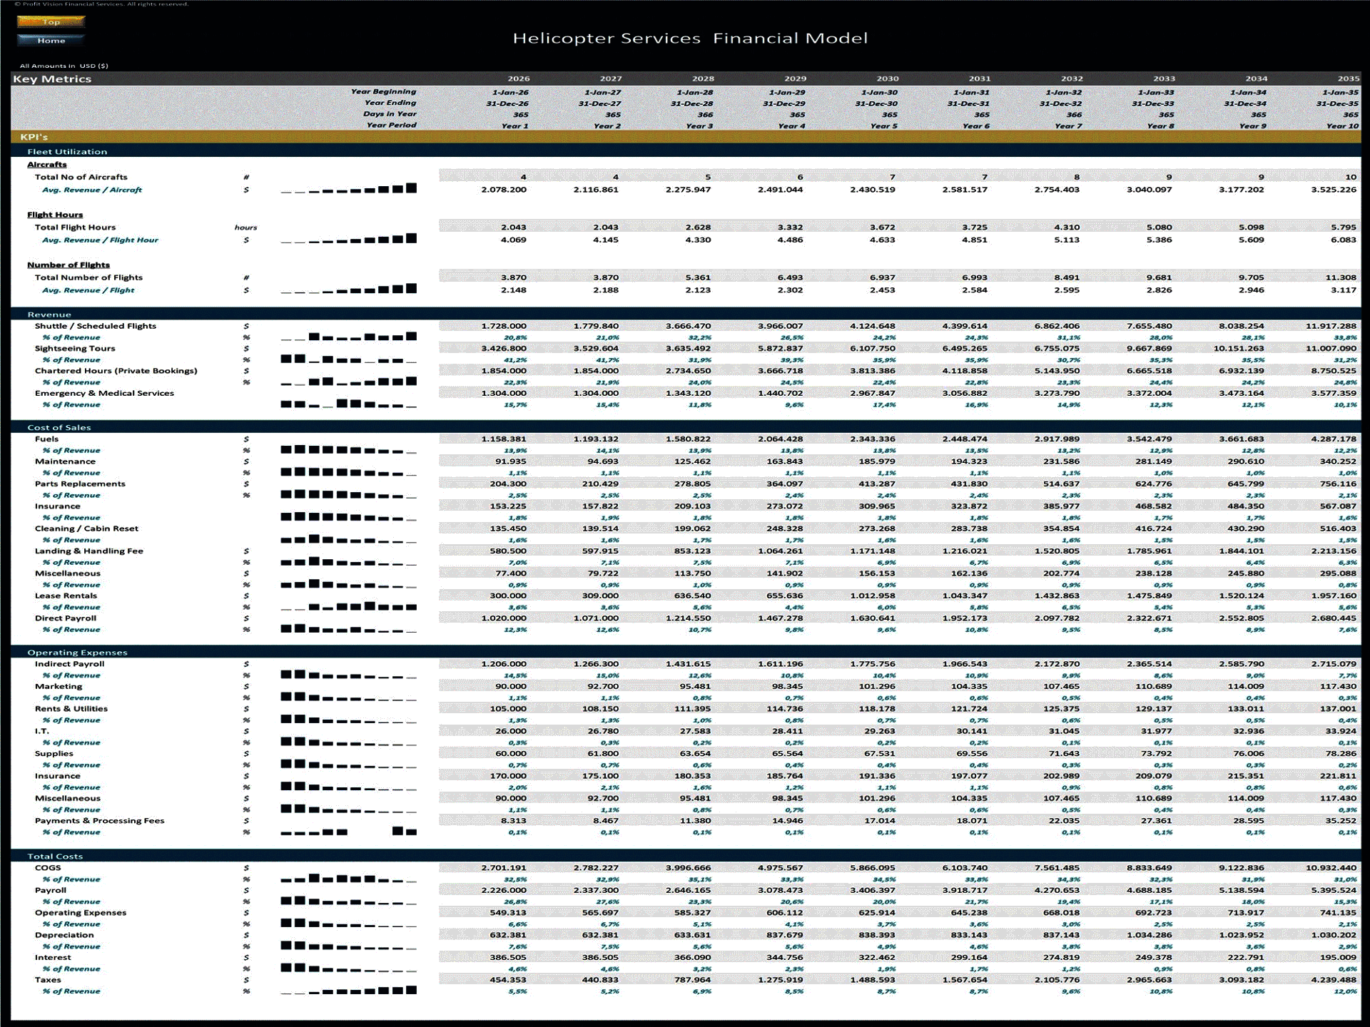Click the All Amounts in USD ($) note
Viewport: 1370px width, 1027px height.
[64, 66]
